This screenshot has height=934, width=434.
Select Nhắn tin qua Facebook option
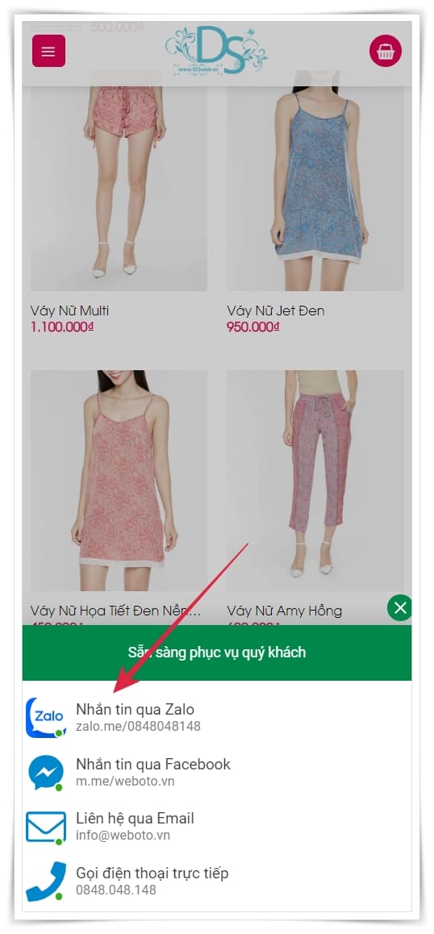[217, 772]
